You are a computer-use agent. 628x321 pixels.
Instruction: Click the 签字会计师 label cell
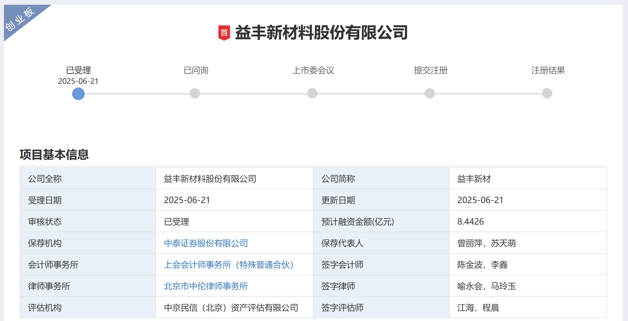[x=381, y=264]
